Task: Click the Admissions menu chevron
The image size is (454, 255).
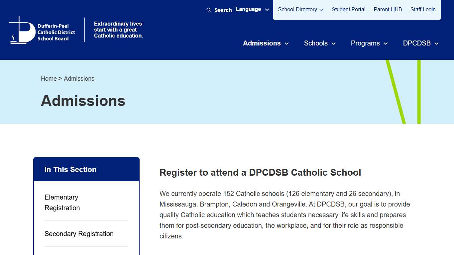Action: pos(287,43)
